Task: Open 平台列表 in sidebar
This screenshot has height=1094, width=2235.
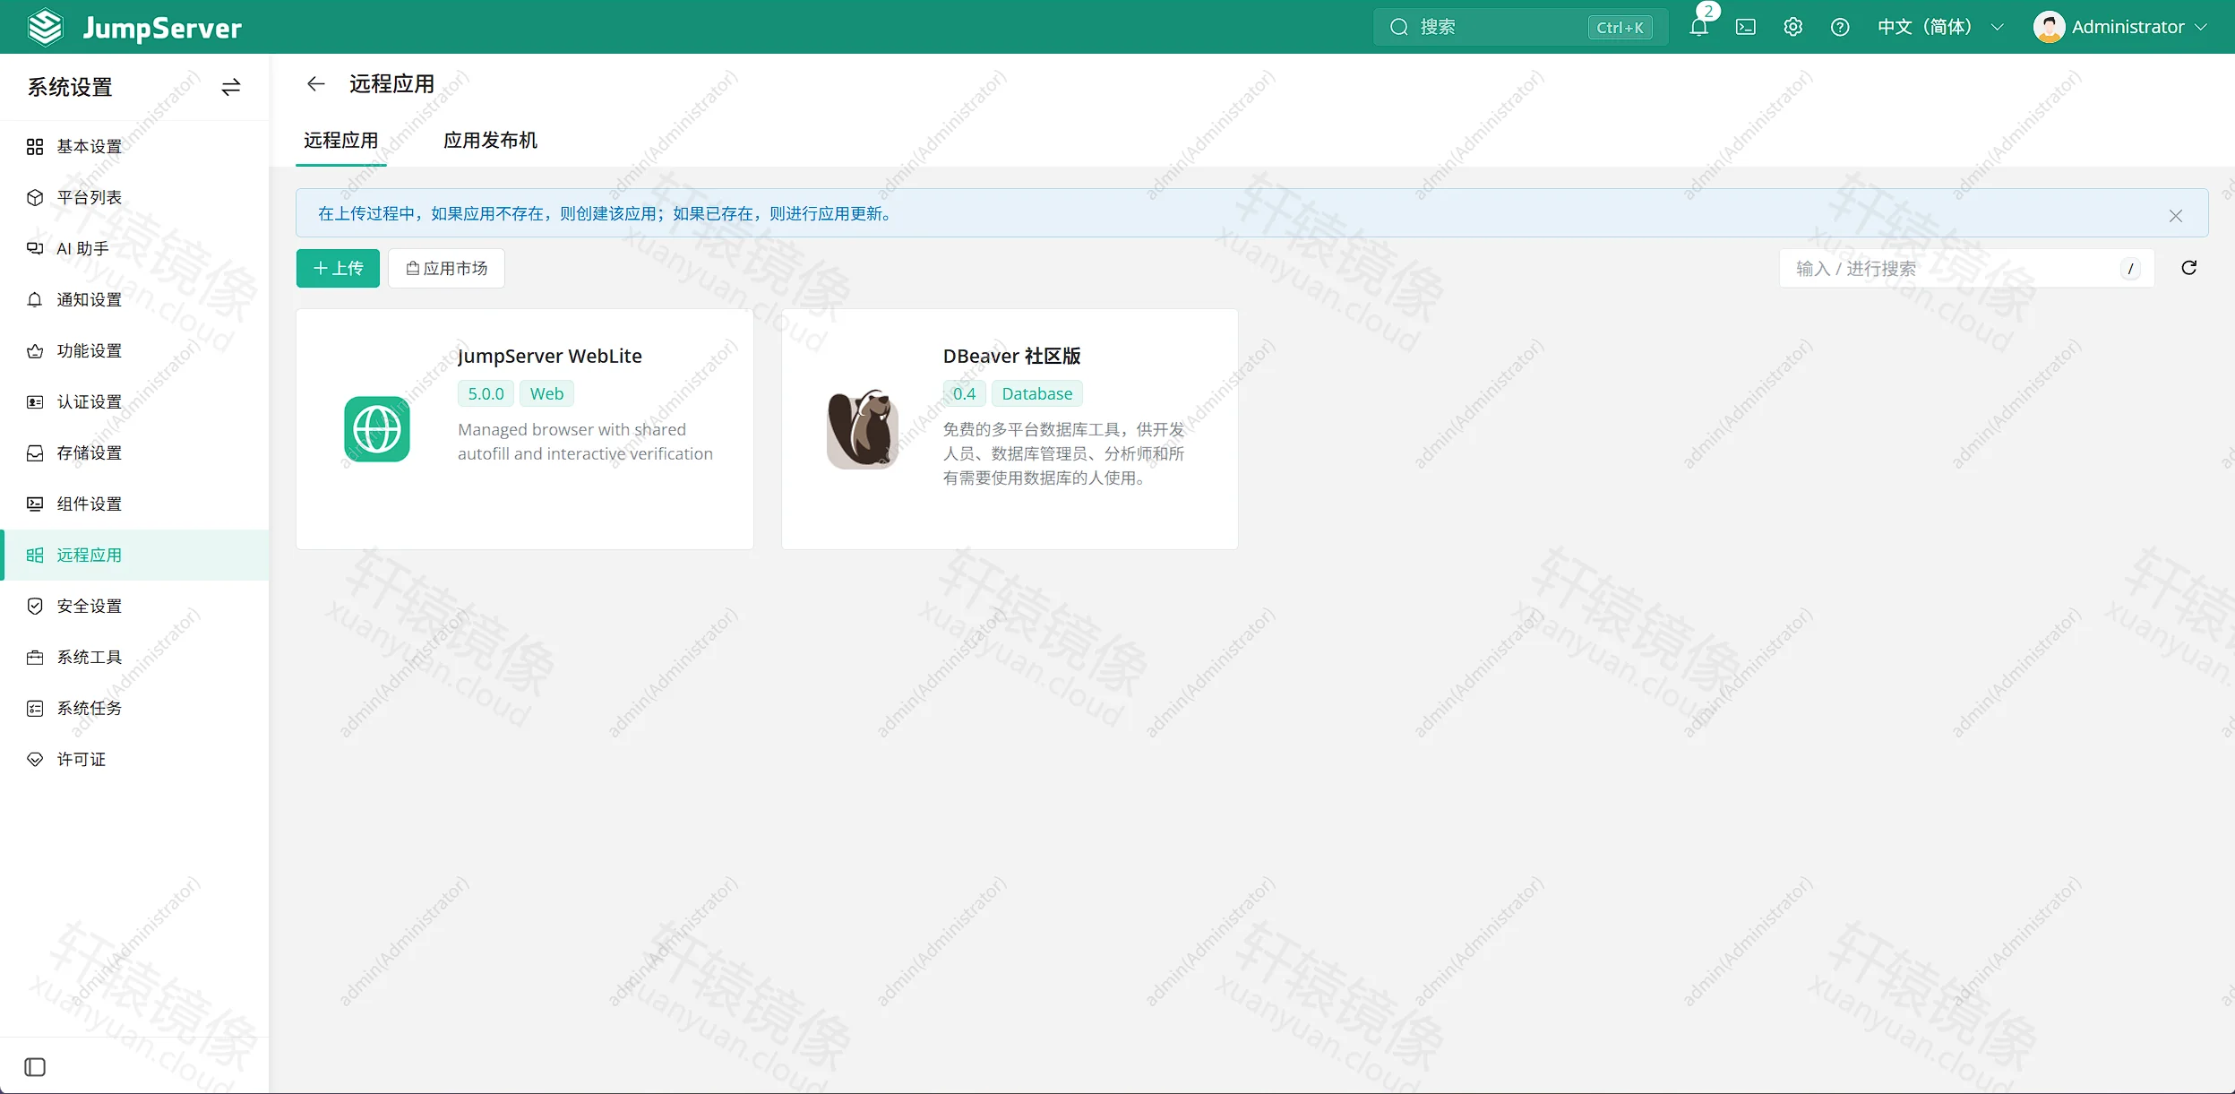Action: 134,197
